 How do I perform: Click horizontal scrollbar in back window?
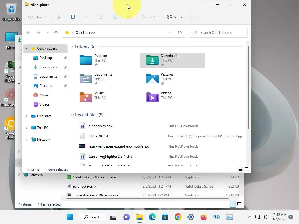tap(147, 198)
